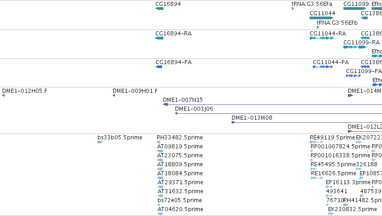Select the CG16894-PA protein glyph

(159, 67)
